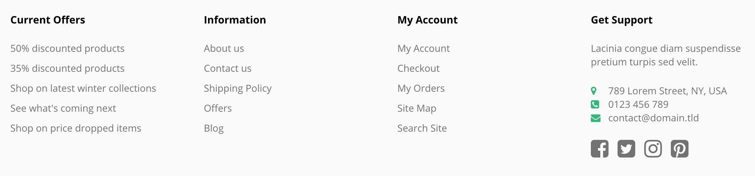Open the Shipping Policy link
The height and width of the screenshot is (176, 755).
(238, 88)
